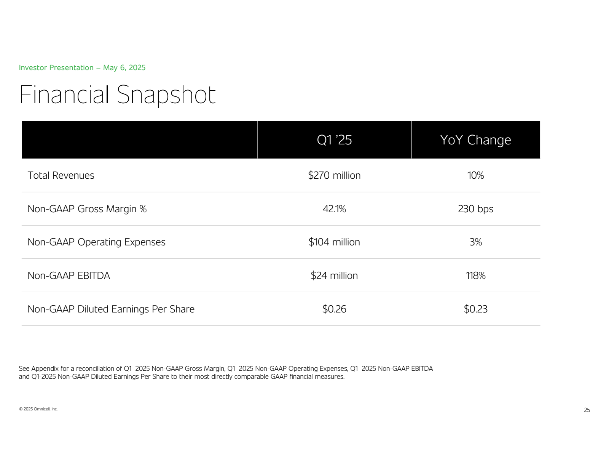Select the 42.1% gross margin value
Screen dimensions: 609x471
pos(334,209)
